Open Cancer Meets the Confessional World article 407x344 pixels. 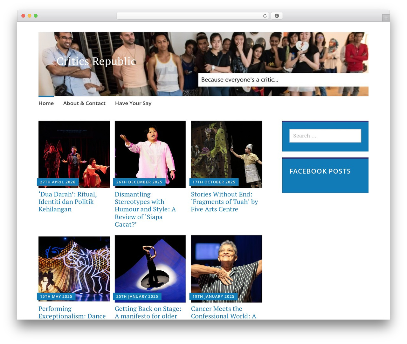[x=224, y=312]
